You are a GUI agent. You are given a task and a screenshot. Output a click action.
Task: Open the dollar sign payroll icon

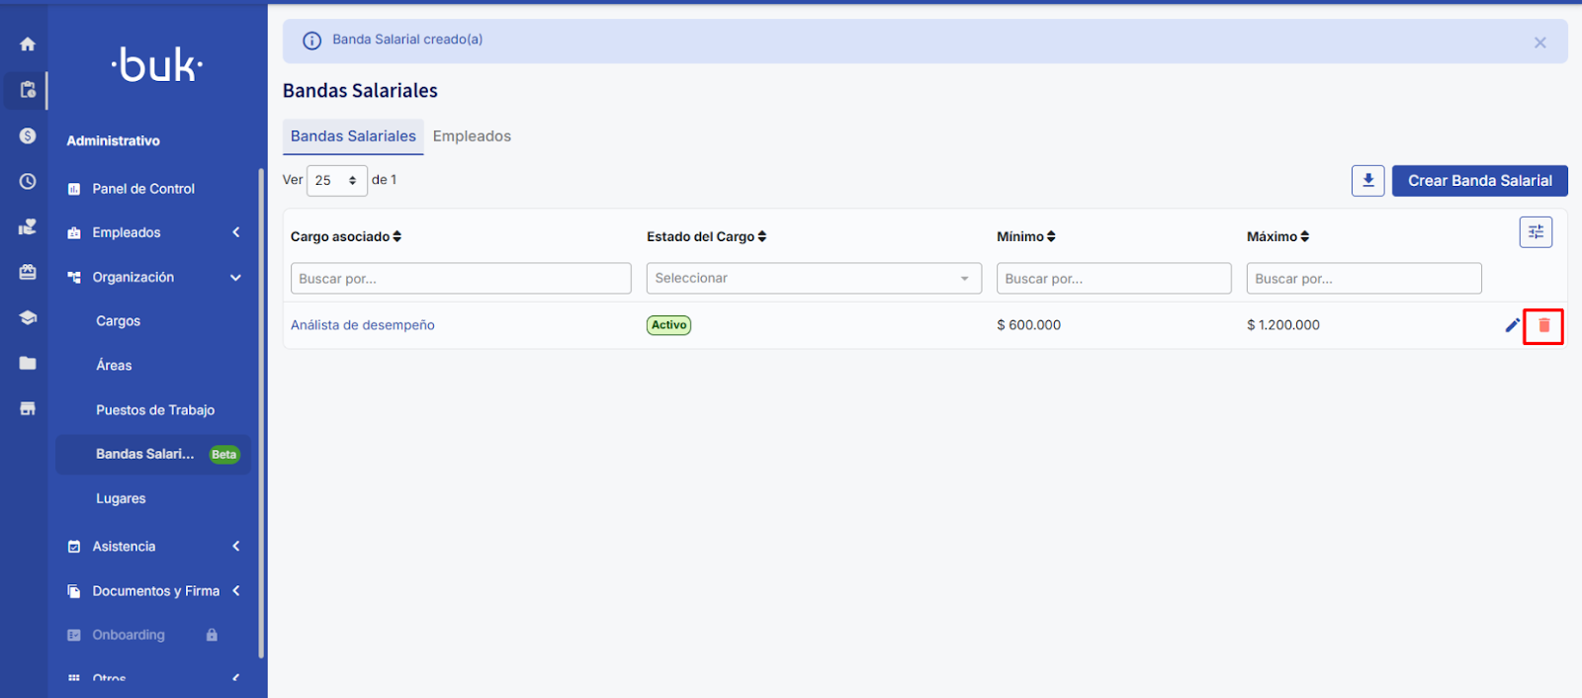point(28,135)
